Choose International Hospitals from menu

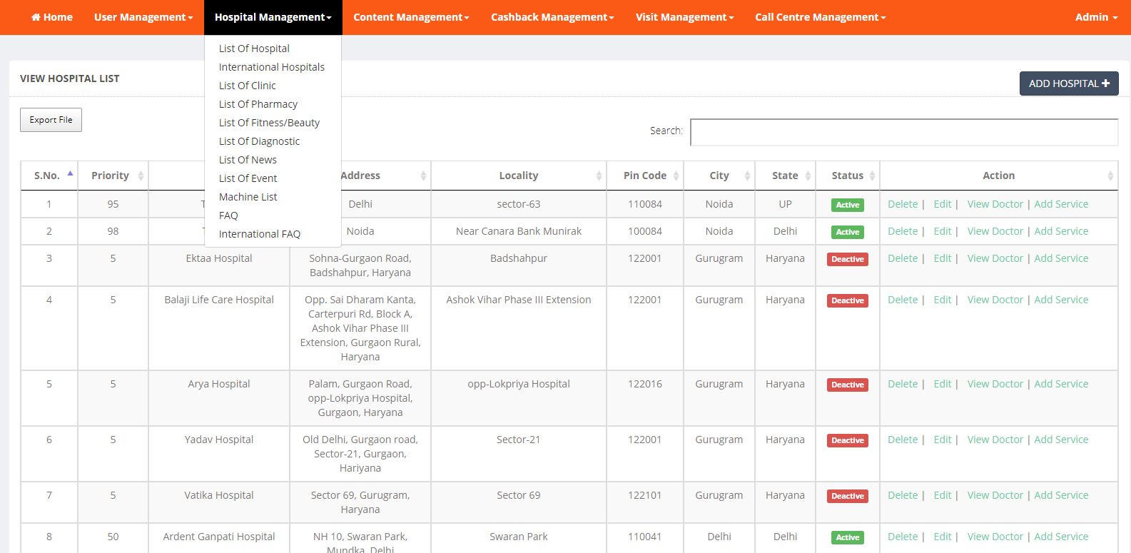point(271,67)
